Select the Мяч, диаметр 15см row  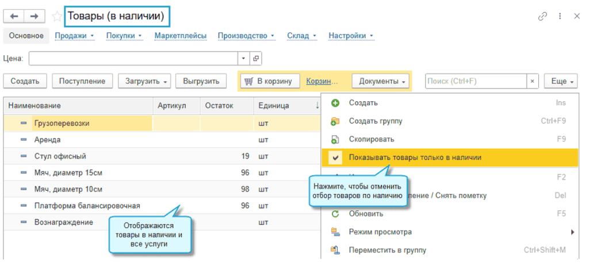tap(162, 172)
